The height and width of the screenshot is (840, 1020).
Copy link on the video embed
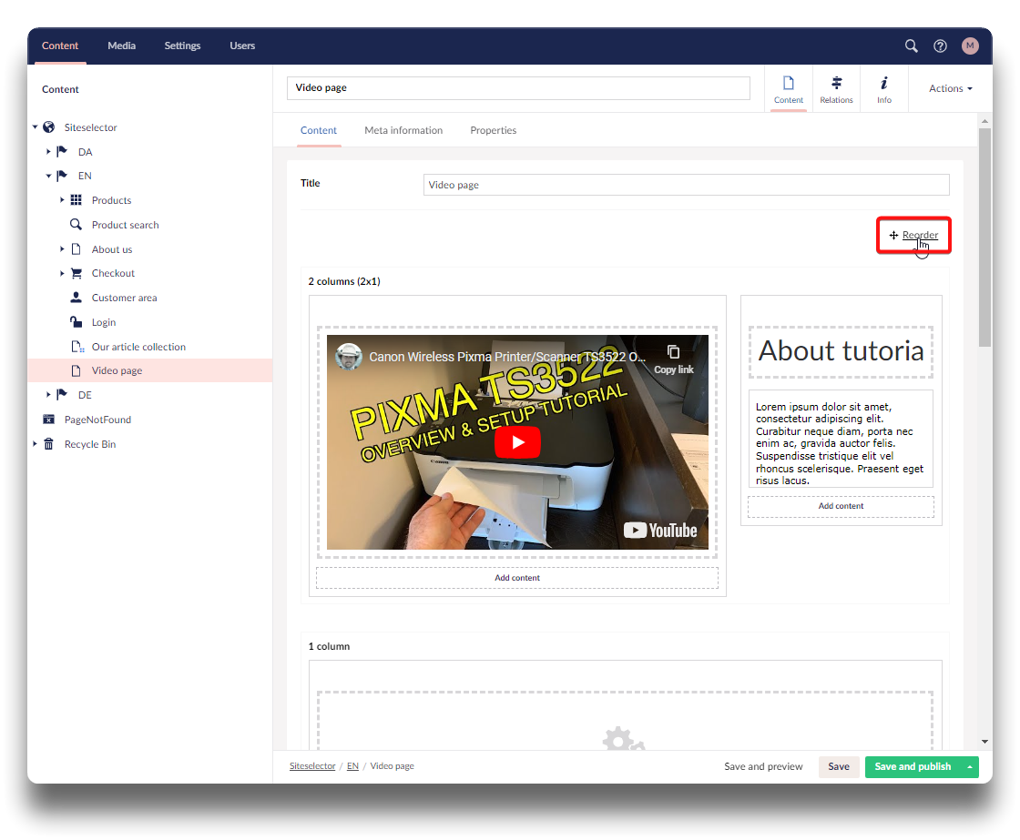click(x=674, y=358)
